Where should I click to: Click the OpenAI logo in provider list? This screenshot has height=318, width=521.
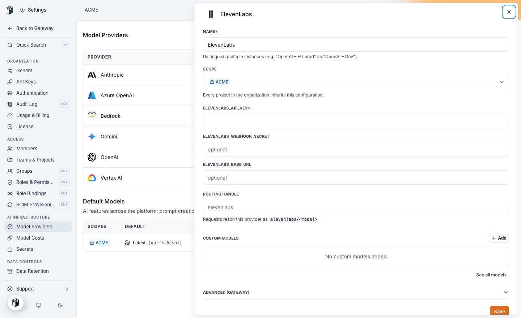pyautogui.click(x=92, y=157)
